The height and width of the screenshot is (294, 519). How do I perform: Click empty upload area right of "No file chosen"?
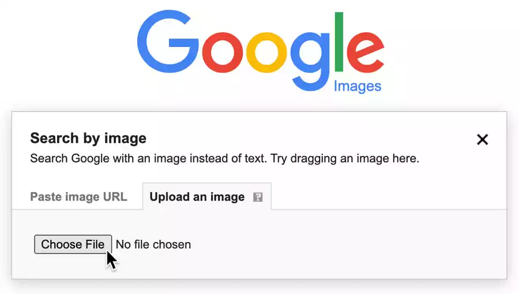[346, 244]
